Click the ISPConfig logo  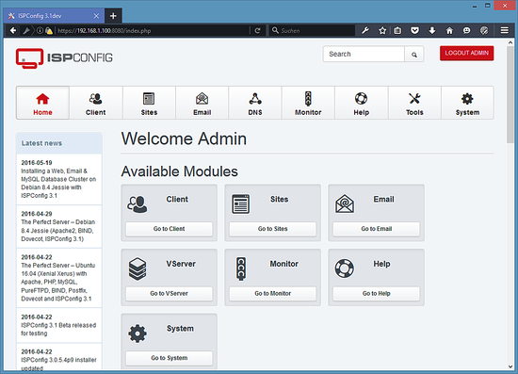click(x=64, y=58)
